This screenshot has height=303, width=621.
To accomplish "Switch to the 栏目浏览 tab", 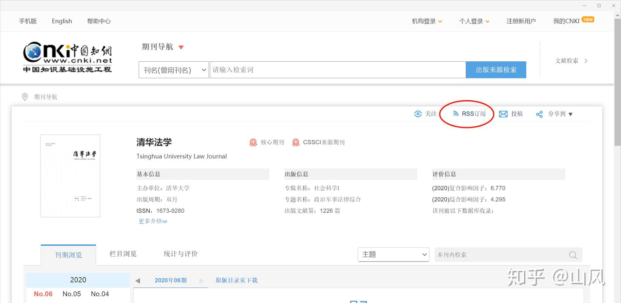I will (123, 254).
